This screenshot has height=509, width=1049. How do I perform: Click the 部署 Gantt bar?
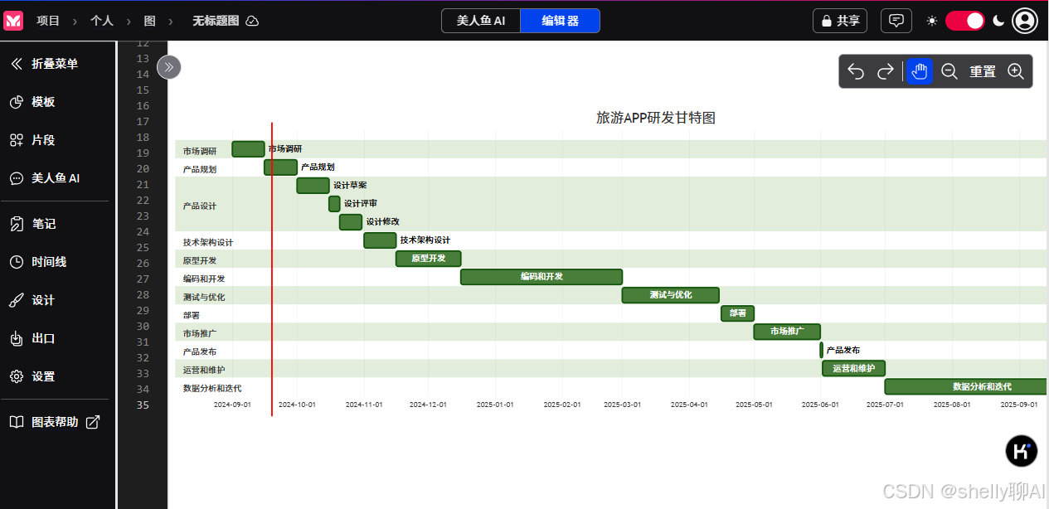pyautogui.click(x=737, y=313)
